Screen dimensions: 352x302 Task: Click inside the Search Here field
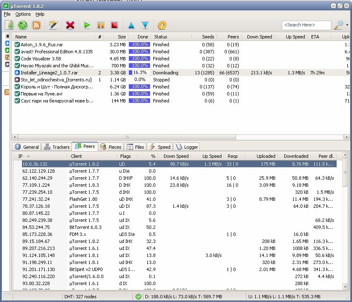(x=306, y=25)
